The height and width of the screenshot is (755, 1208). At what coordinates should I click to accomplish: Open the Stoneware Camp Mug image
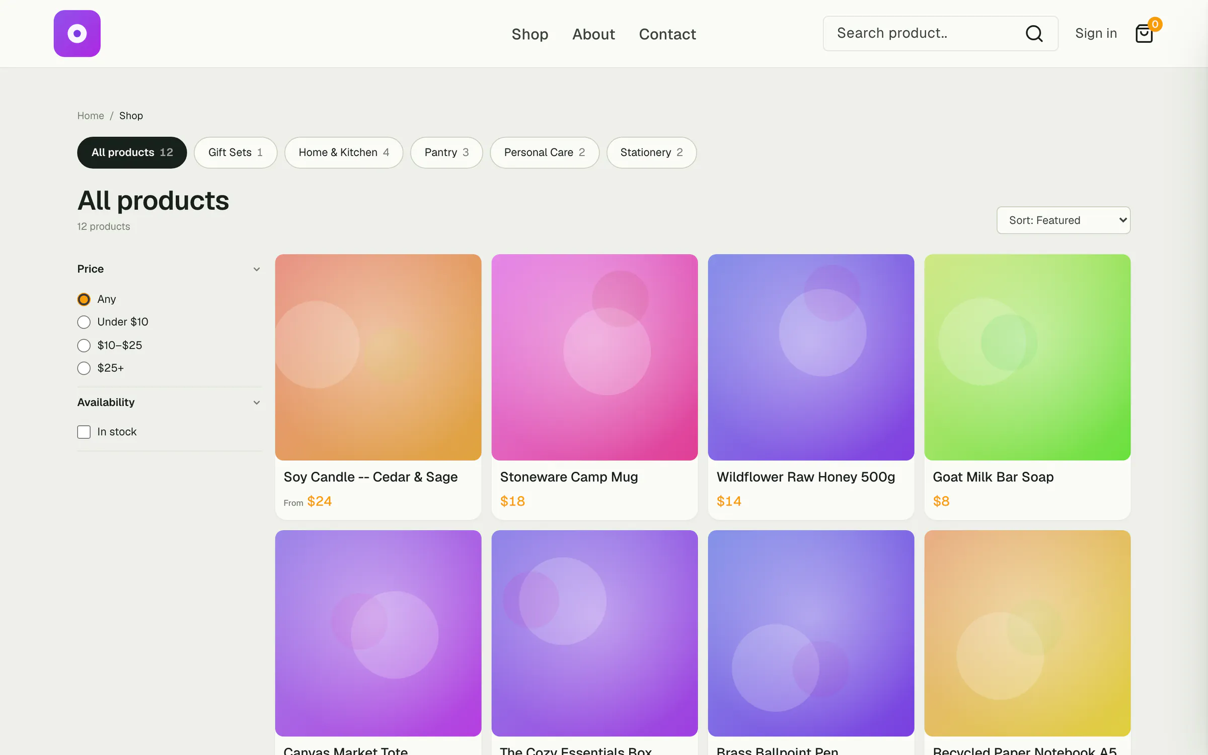pos(594,357)
